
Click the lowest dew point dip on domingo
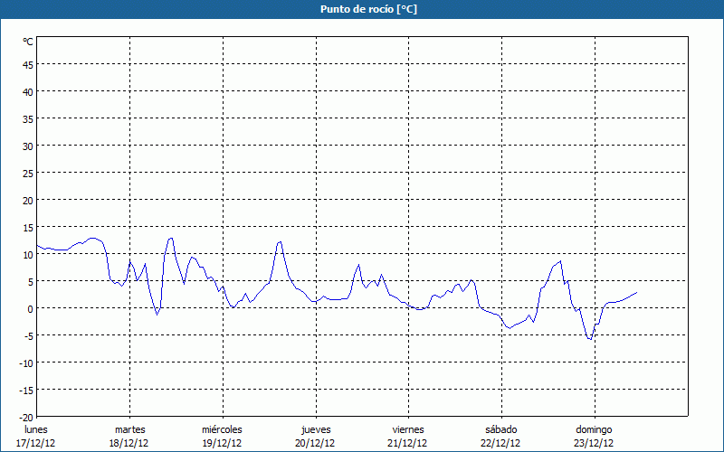point(590,340)
